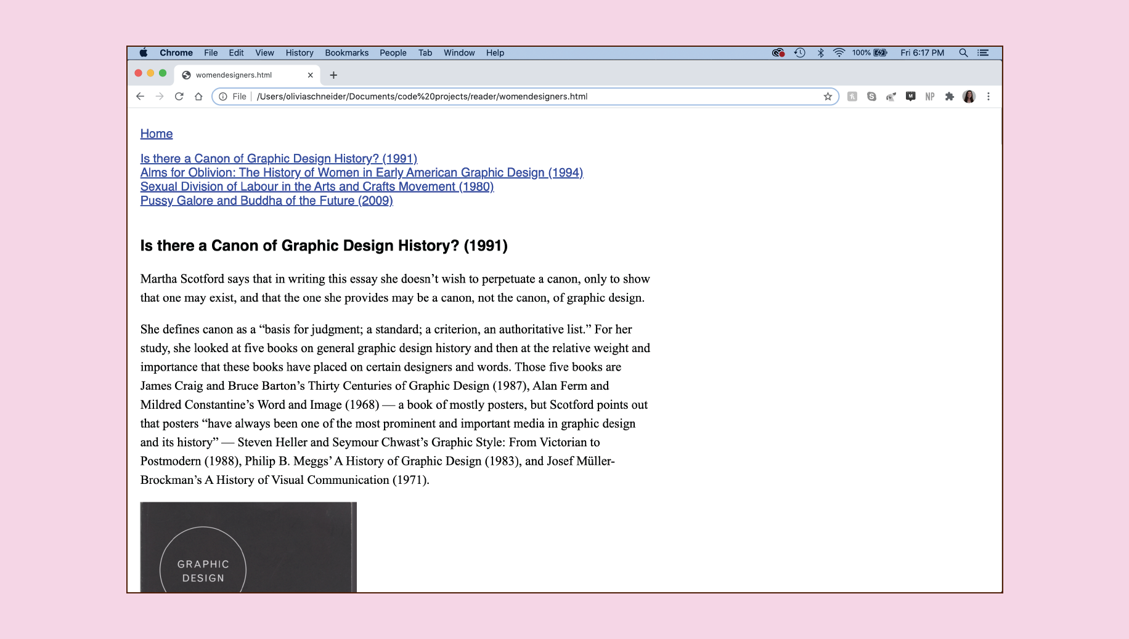Open the View menu
The height and width of the screenshot is (639, 1129).
[264, 53]
